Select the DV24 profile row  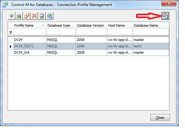[89, 40]
